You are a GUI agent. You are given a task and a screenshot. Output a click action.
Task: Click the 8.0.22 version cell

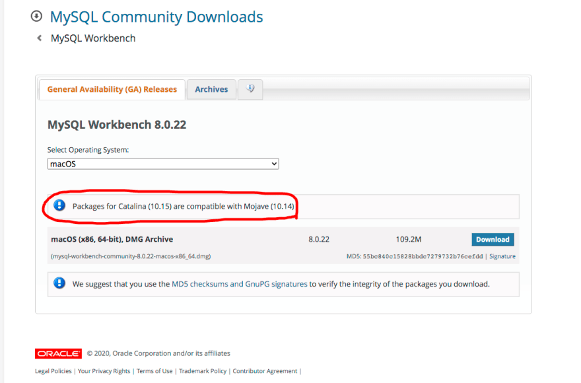click(x=319, y=239)
